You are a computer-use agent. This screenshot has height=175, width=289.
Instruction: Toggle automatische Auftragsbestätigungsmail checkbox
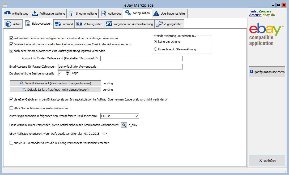pyautogui.click(x=11, y=51)
